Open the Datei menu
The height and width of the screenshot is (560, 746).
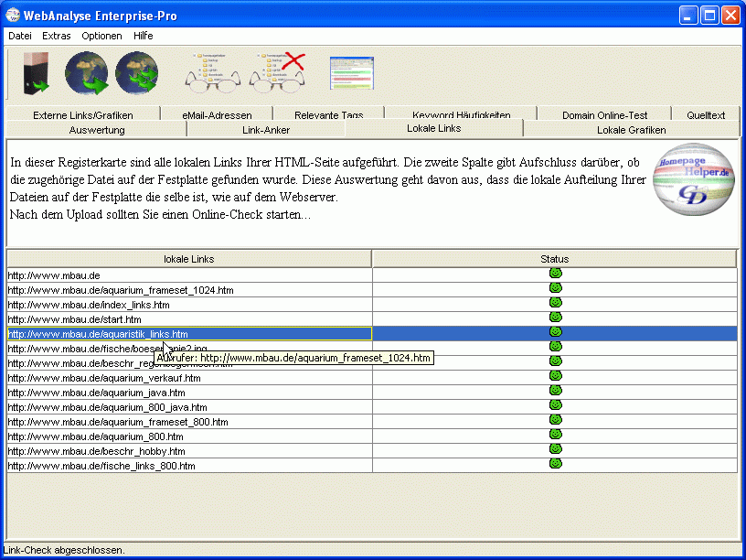pyautogui.click(x=20, y=36)
